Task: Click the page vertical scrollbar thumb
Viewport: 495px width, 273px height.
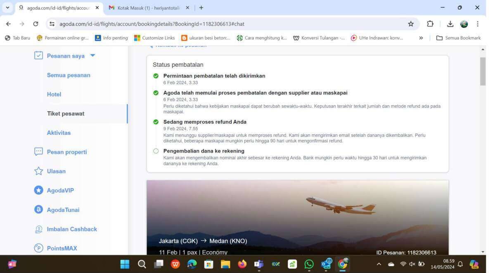Action: pos(483,72)
